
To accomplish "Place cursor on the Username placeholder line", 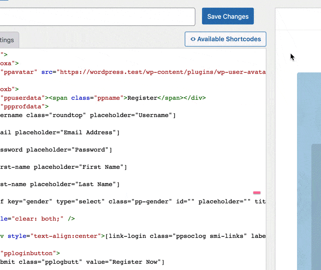I will click(x=88, y=115).
